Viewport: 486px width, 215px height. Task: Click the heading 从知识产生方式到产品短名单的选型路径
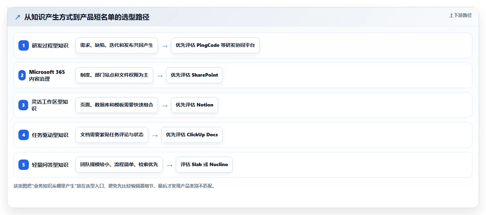[x=87, y=17]
